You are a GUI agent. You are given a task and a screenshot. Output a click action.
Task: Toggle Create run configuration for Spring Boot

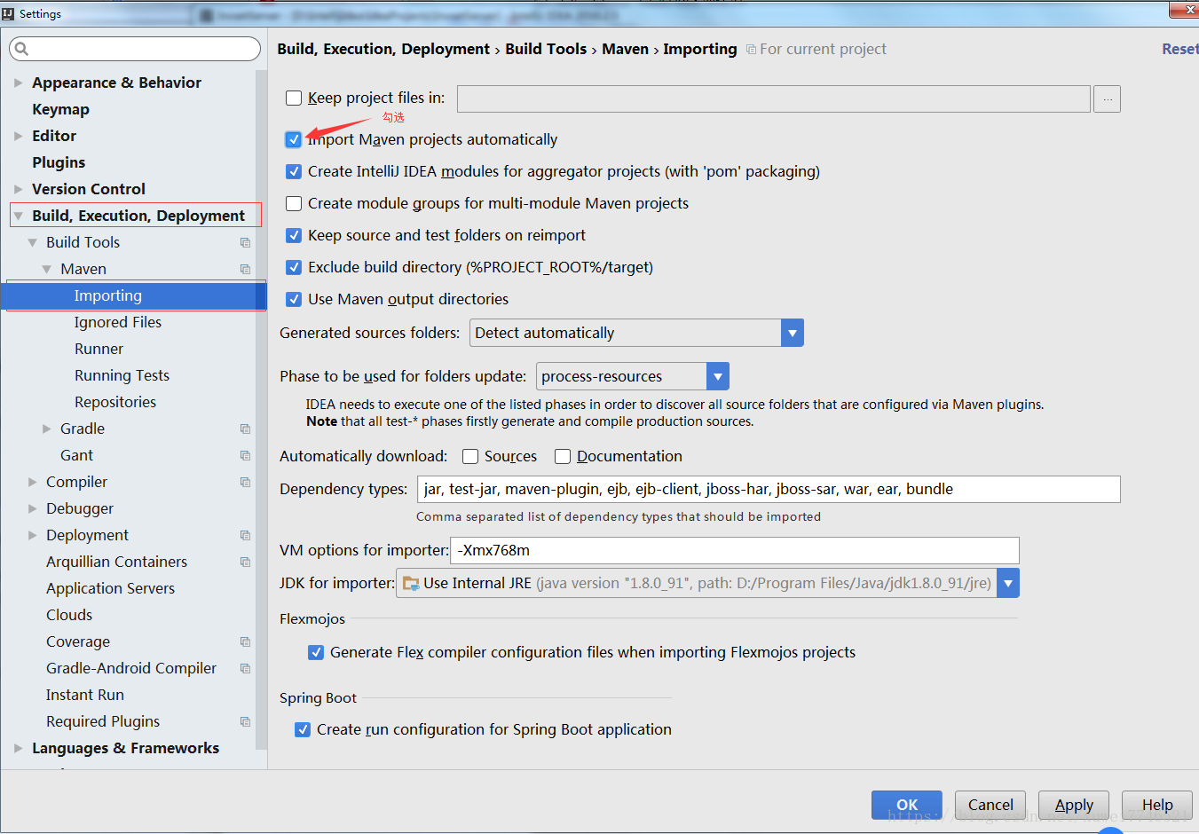(x=303, y=729)
